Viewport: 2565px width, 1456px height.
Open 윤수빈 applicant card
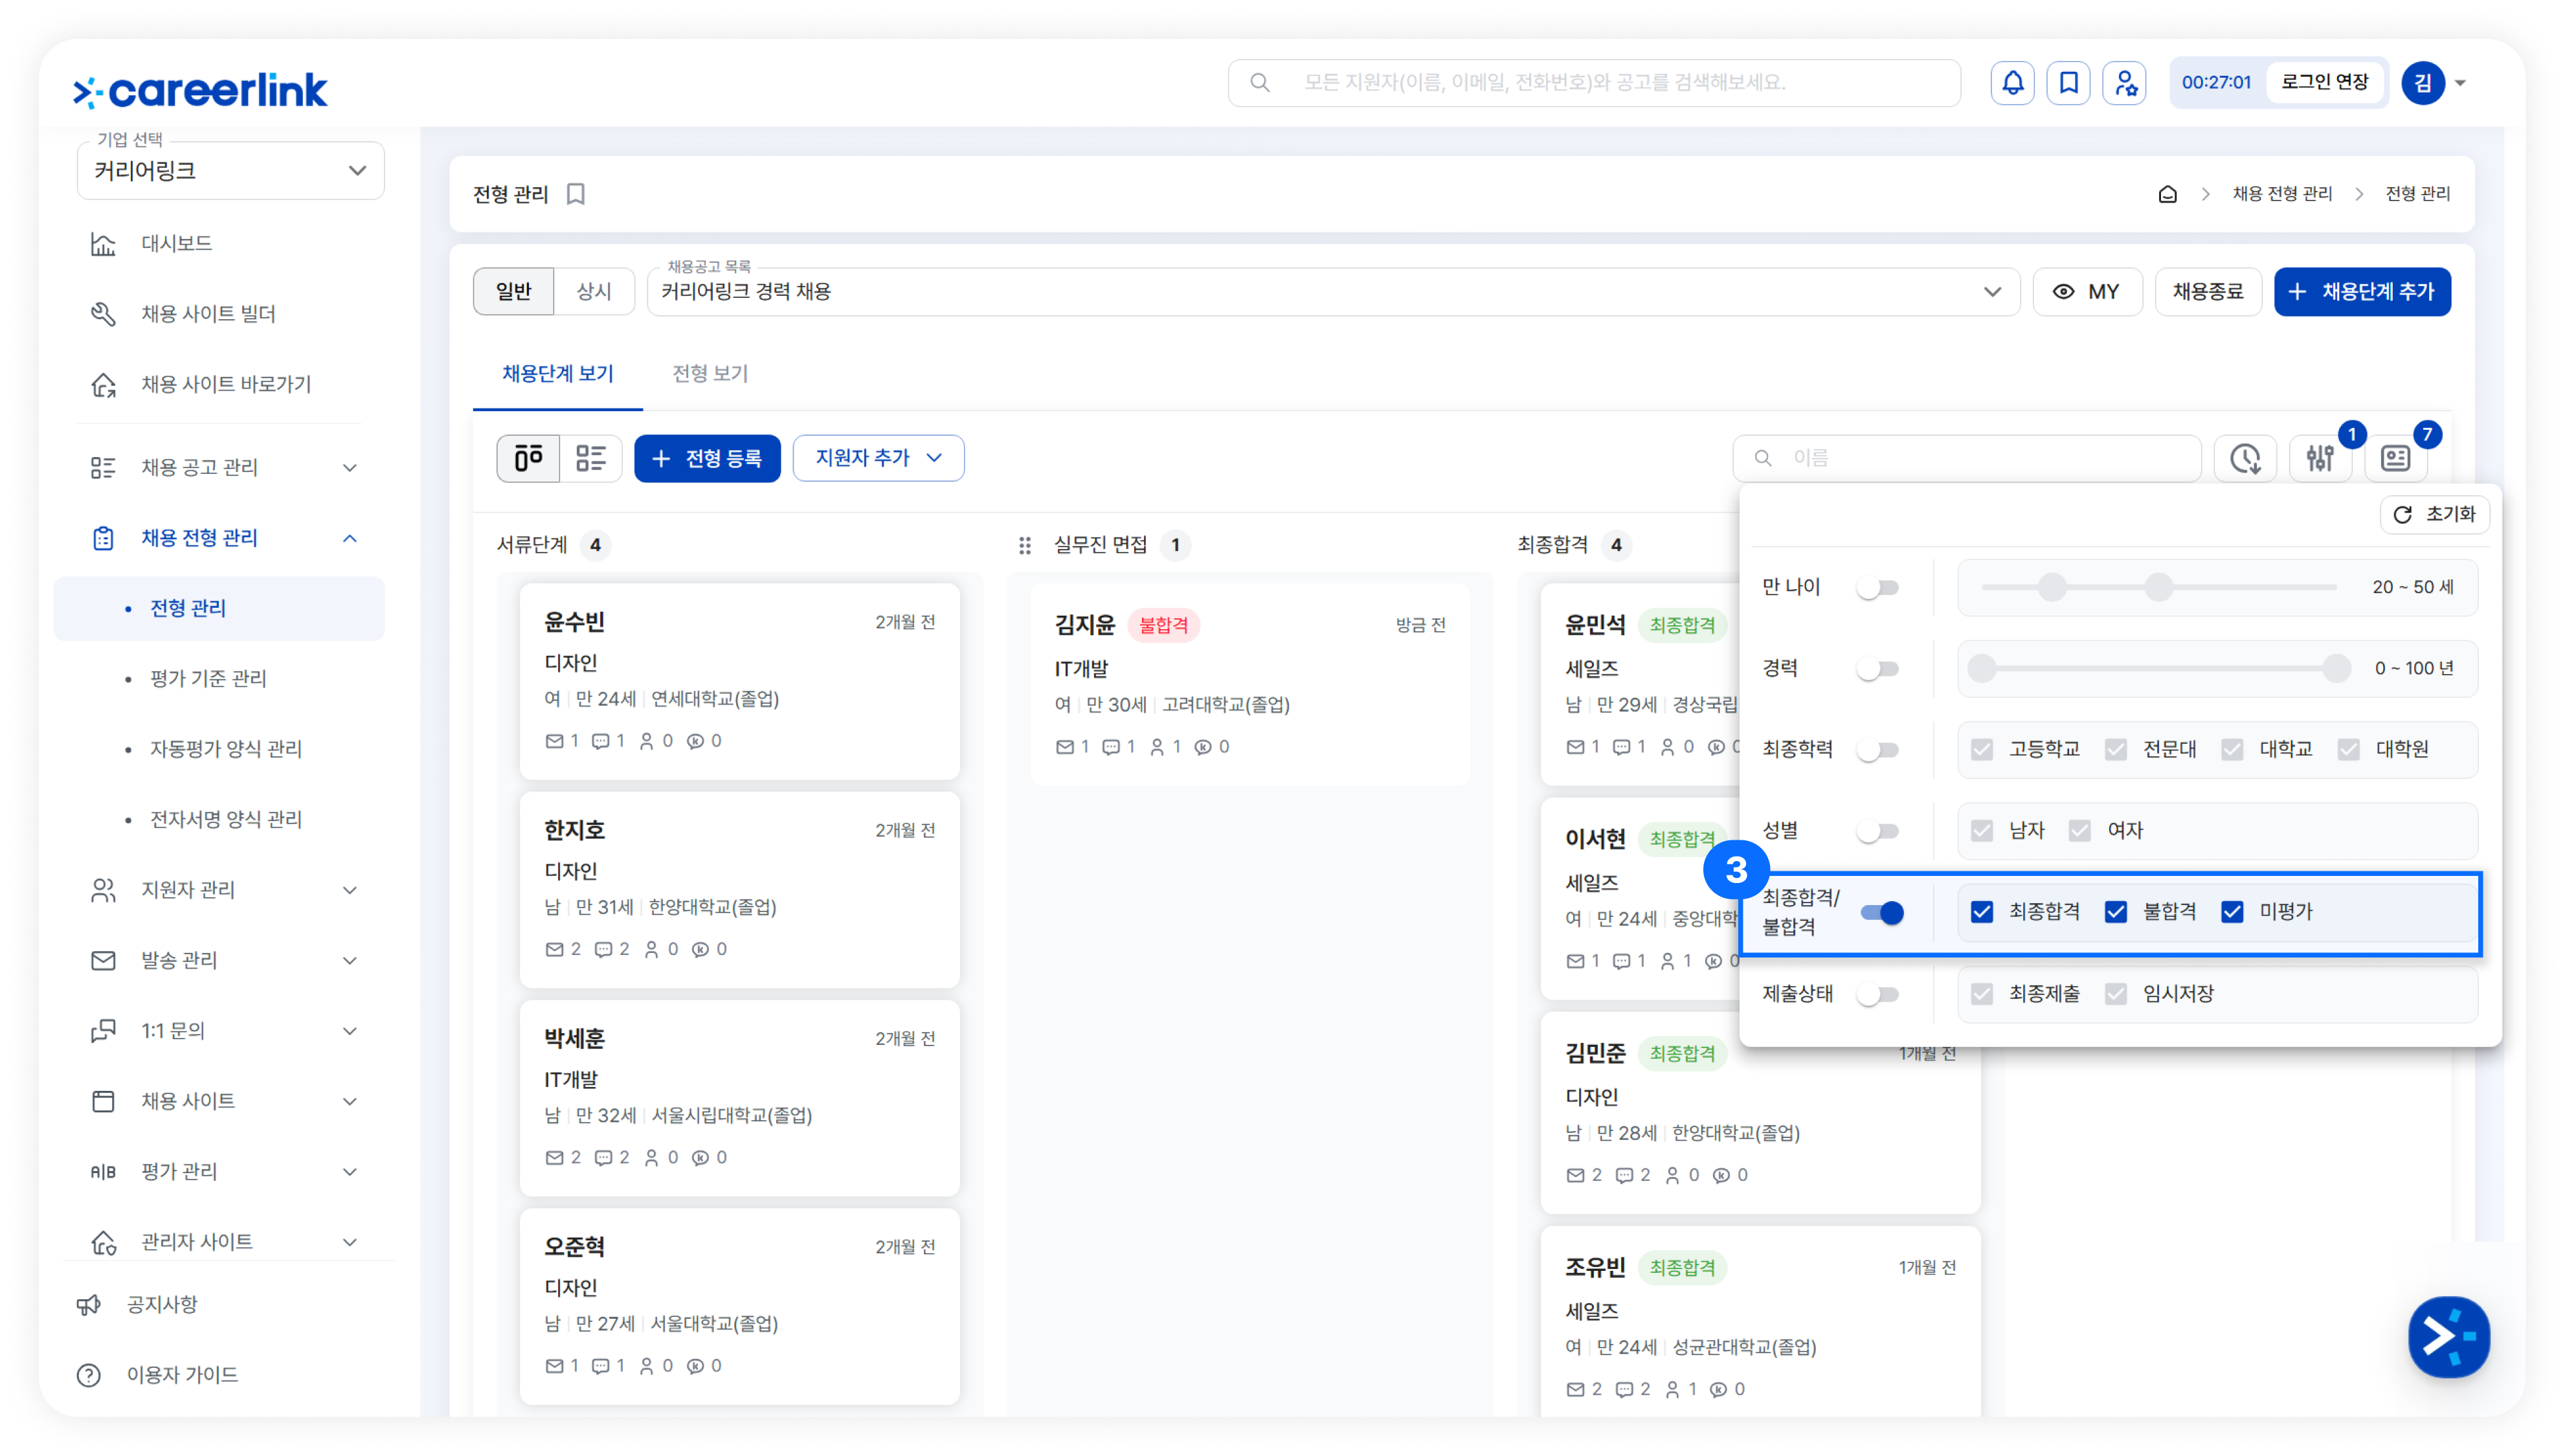pos(740,680)
